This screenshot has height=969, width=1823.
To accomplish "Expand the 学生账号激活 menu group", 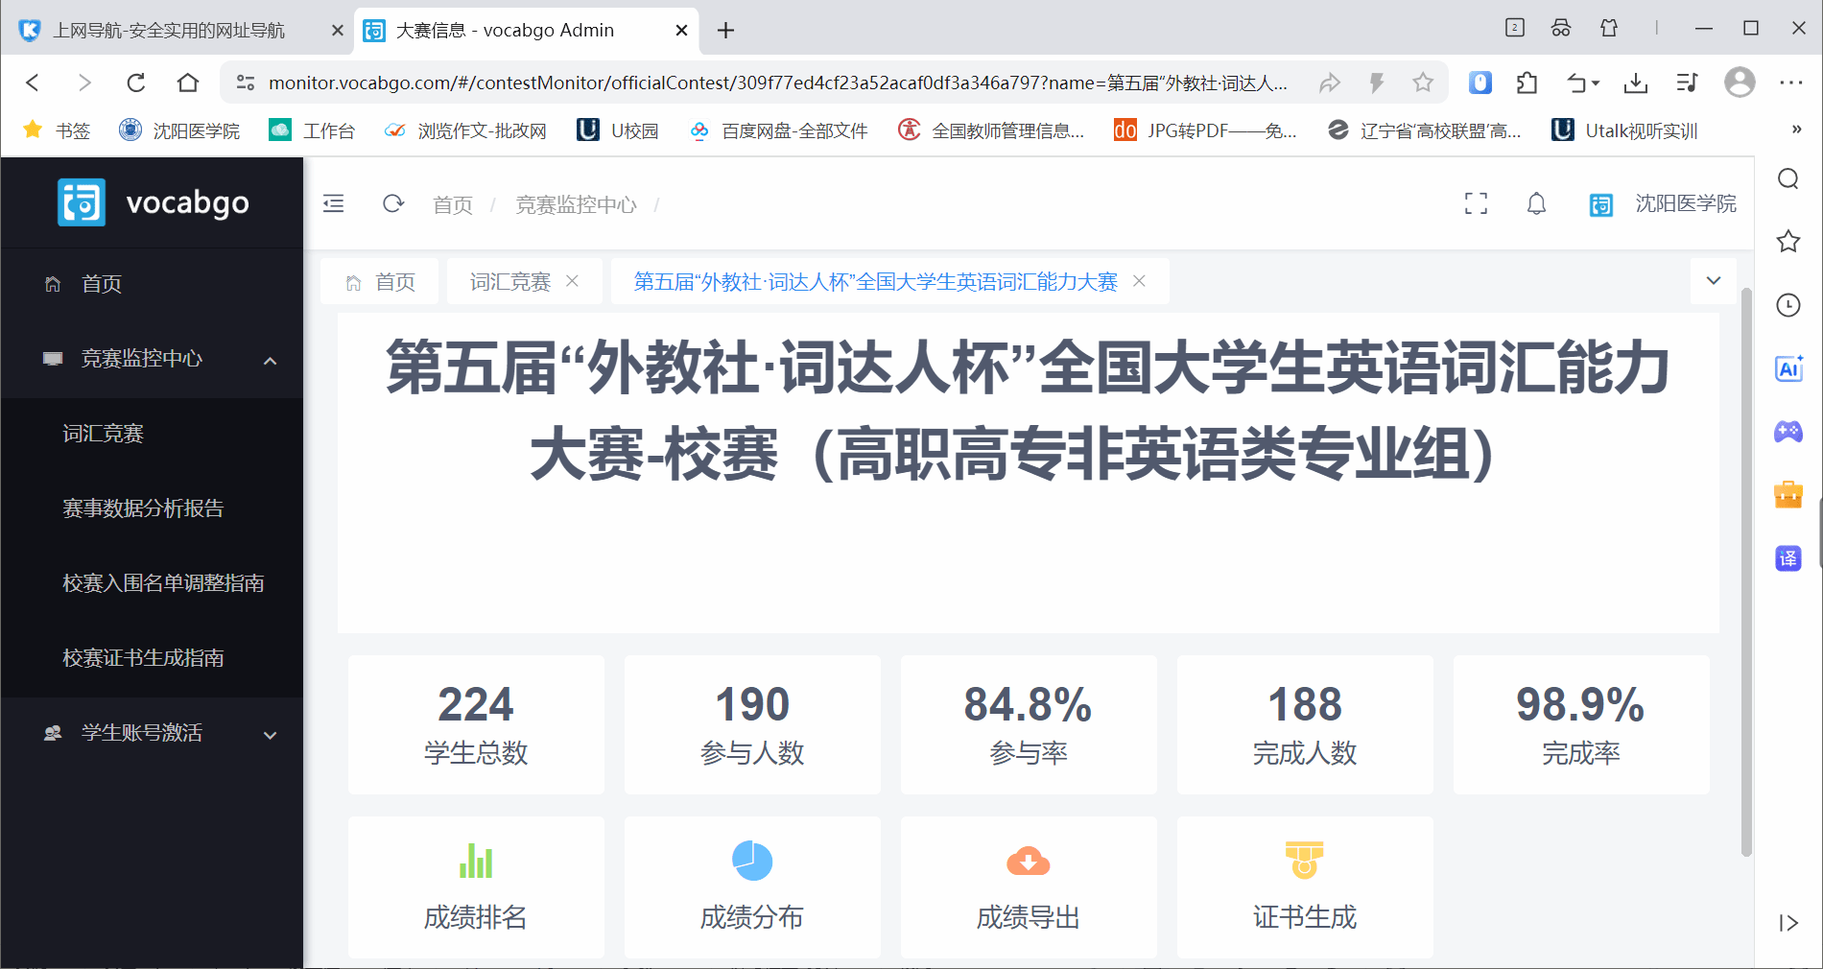I will [270, 734].
